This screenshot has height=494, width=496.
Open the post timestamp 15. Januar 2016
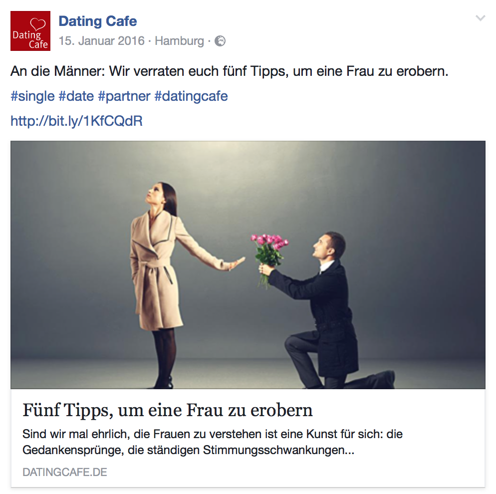(101, 41)
